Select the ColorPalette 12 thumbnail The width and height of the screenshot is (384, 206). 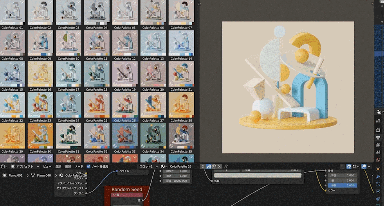click(125, 43)
